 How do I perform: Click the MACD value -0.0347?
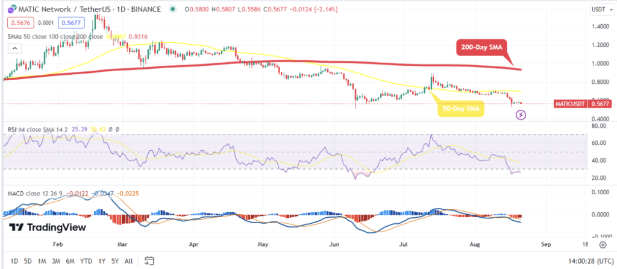[x=102, y=194]
